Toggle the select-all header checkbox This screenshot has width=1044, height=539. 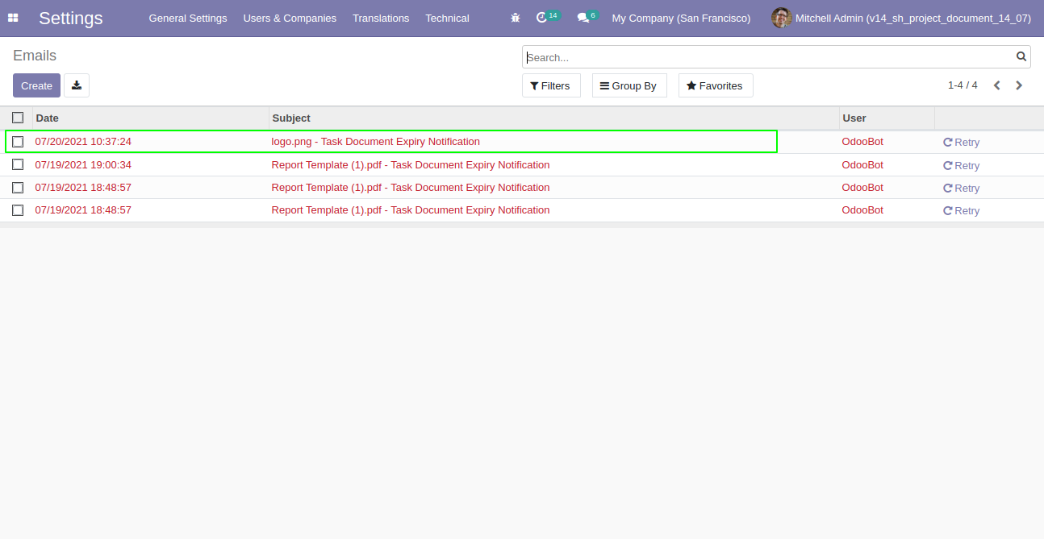18,118
